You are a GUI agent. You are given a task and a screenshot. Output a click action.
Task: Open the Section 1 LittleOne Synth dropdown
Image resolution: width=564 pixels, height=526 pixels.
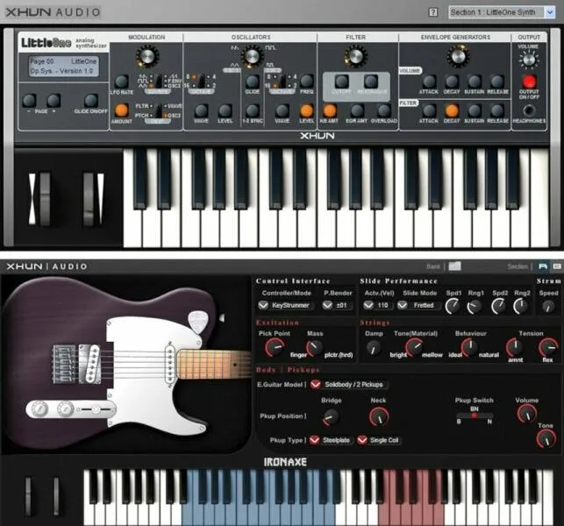click(502, 12)
